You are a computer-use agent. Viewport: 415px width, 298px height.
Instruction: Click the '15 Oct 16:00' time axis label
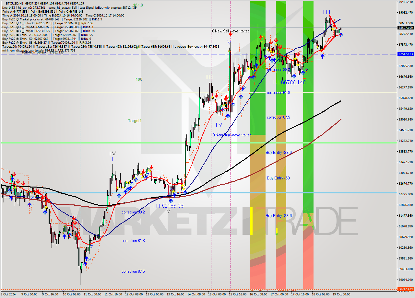pyautogui.click(x=237, y=294)
